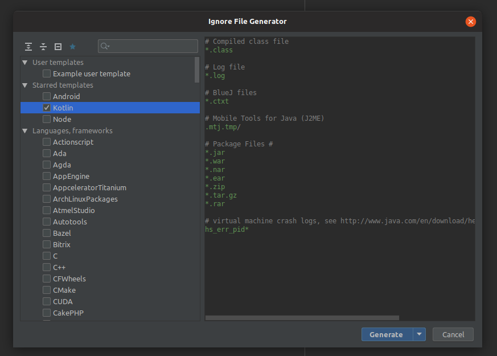Click the Generate button

(387, 334)
